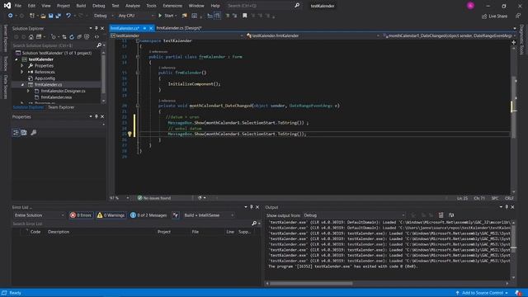Click the Navigate Backward toolbar icon
This screenshot has height=297, width=528.
tap(11, 16)
